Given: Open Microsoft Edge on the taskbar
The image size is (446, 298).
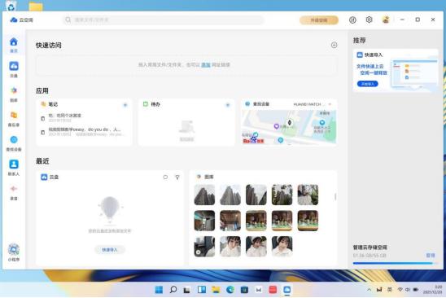Looking at the screenshot, I should 230,290.
